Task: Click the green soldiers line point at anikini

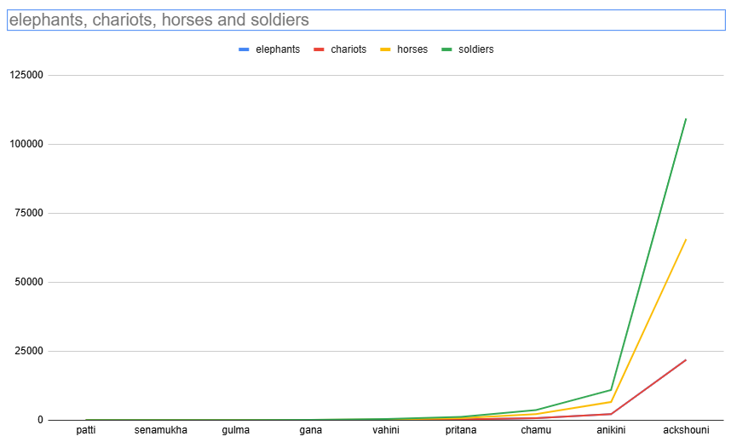Action: tap(611, 390)
